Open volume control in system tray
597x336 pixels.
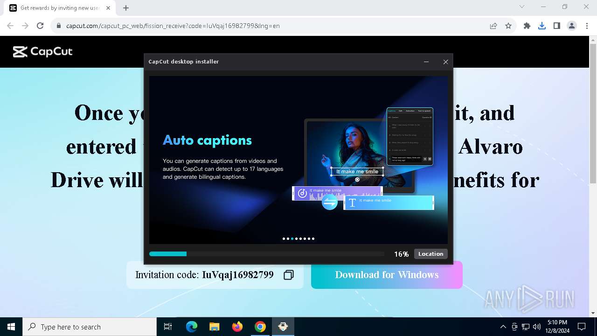[x=537, y=327]
